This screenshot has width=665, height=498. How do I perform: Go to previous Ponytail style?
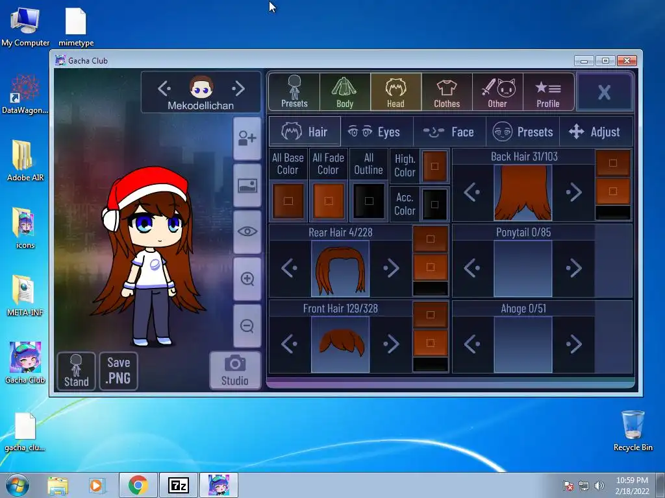pos(471,268)
